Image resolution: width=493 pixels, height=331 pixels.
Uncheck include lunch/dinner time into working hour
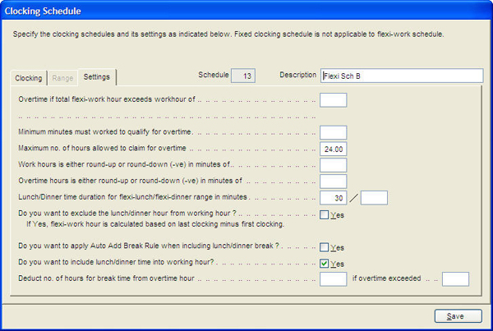point(325,264)
